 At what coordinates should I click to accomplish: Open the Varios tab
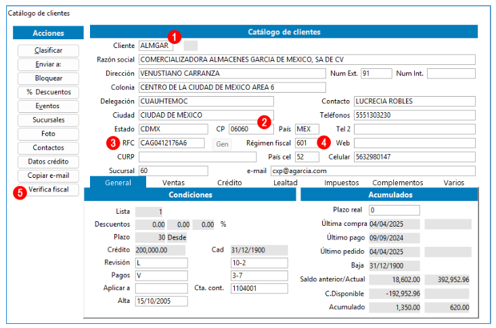click(x=453, y=183)
